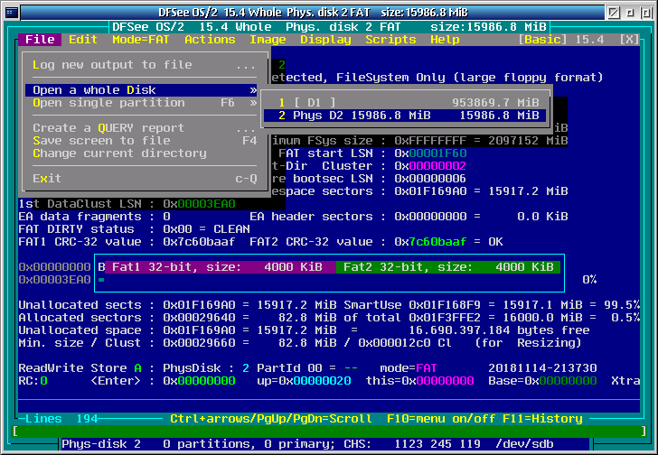
Task: Select Open a whole Disk entry
Action: coord(141,90)
